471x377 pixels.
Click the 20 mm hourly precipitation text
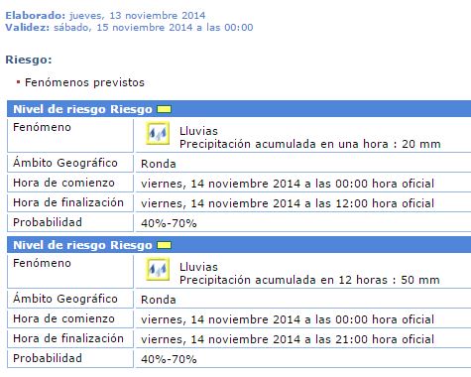click(x=310, y=144)
